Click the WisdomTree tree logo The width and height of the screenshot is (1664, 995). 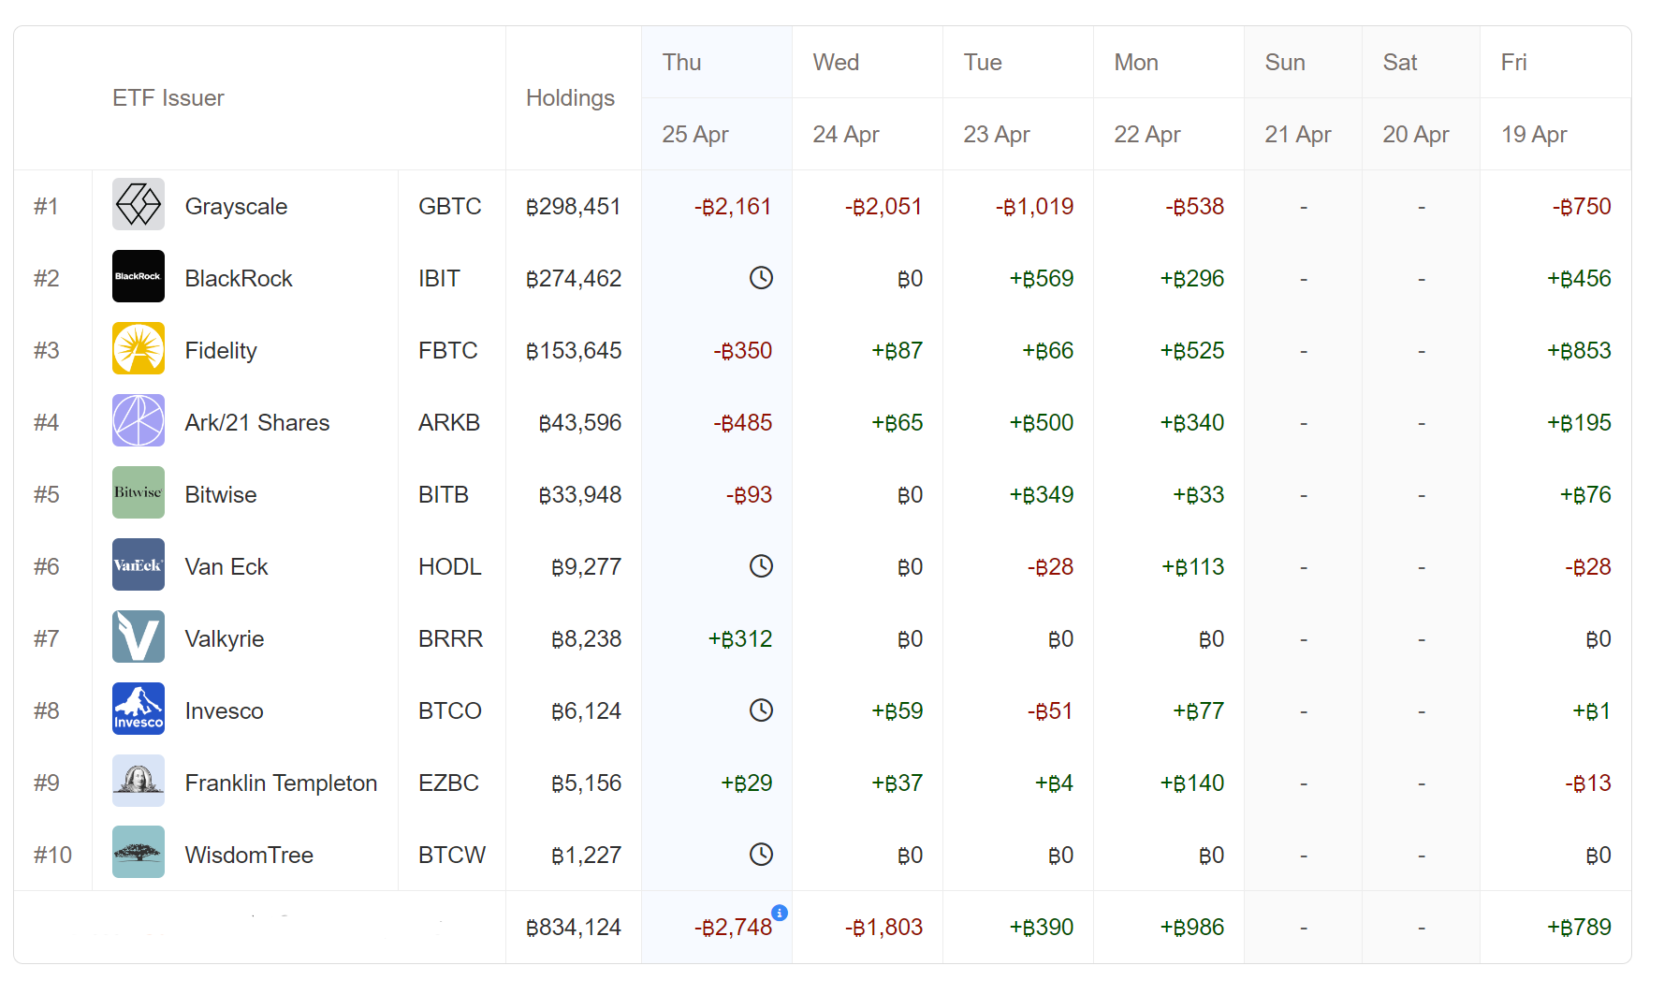pos(139,853)
